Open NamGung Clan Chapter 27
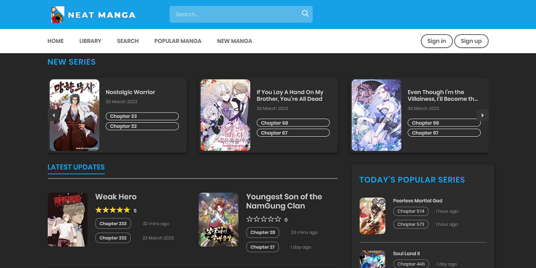The image size is (536, 268). coord(263,247)
